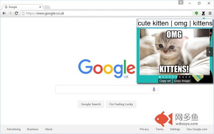Click the Copy image button

(x=182, y=81)
